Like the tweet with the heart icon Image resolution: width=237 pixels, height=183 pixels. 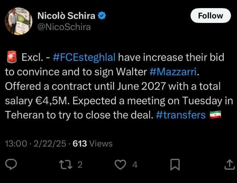[x=120, y=165]
